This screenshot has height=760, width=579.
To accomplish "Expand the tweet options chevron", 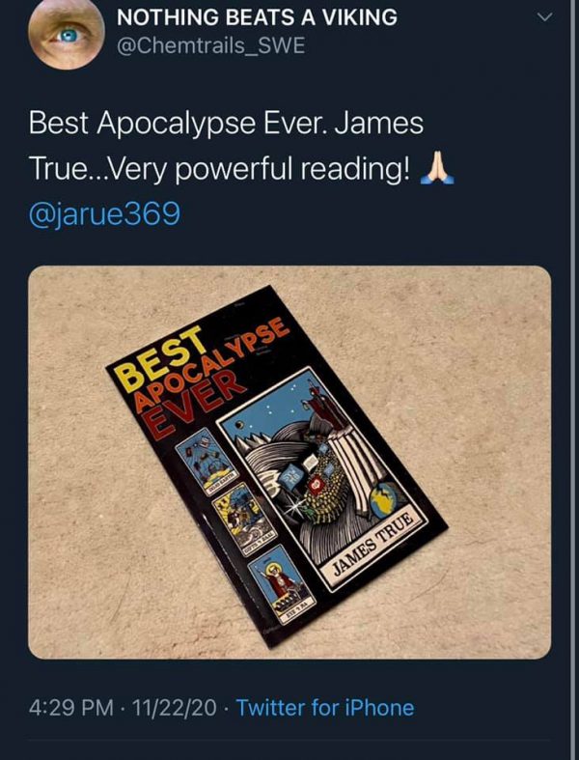I will (544, 17).
